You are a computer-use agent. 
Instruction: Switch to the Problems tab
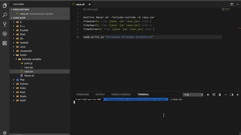pyautogui.click(x=83, y=94)
